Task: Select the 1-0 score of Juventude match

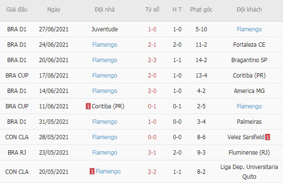Action: [152, 29]
